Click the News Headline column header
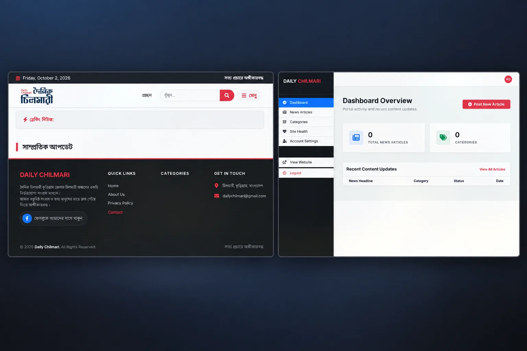The height and width of the screenshot is (351, 527). [361, 181]
